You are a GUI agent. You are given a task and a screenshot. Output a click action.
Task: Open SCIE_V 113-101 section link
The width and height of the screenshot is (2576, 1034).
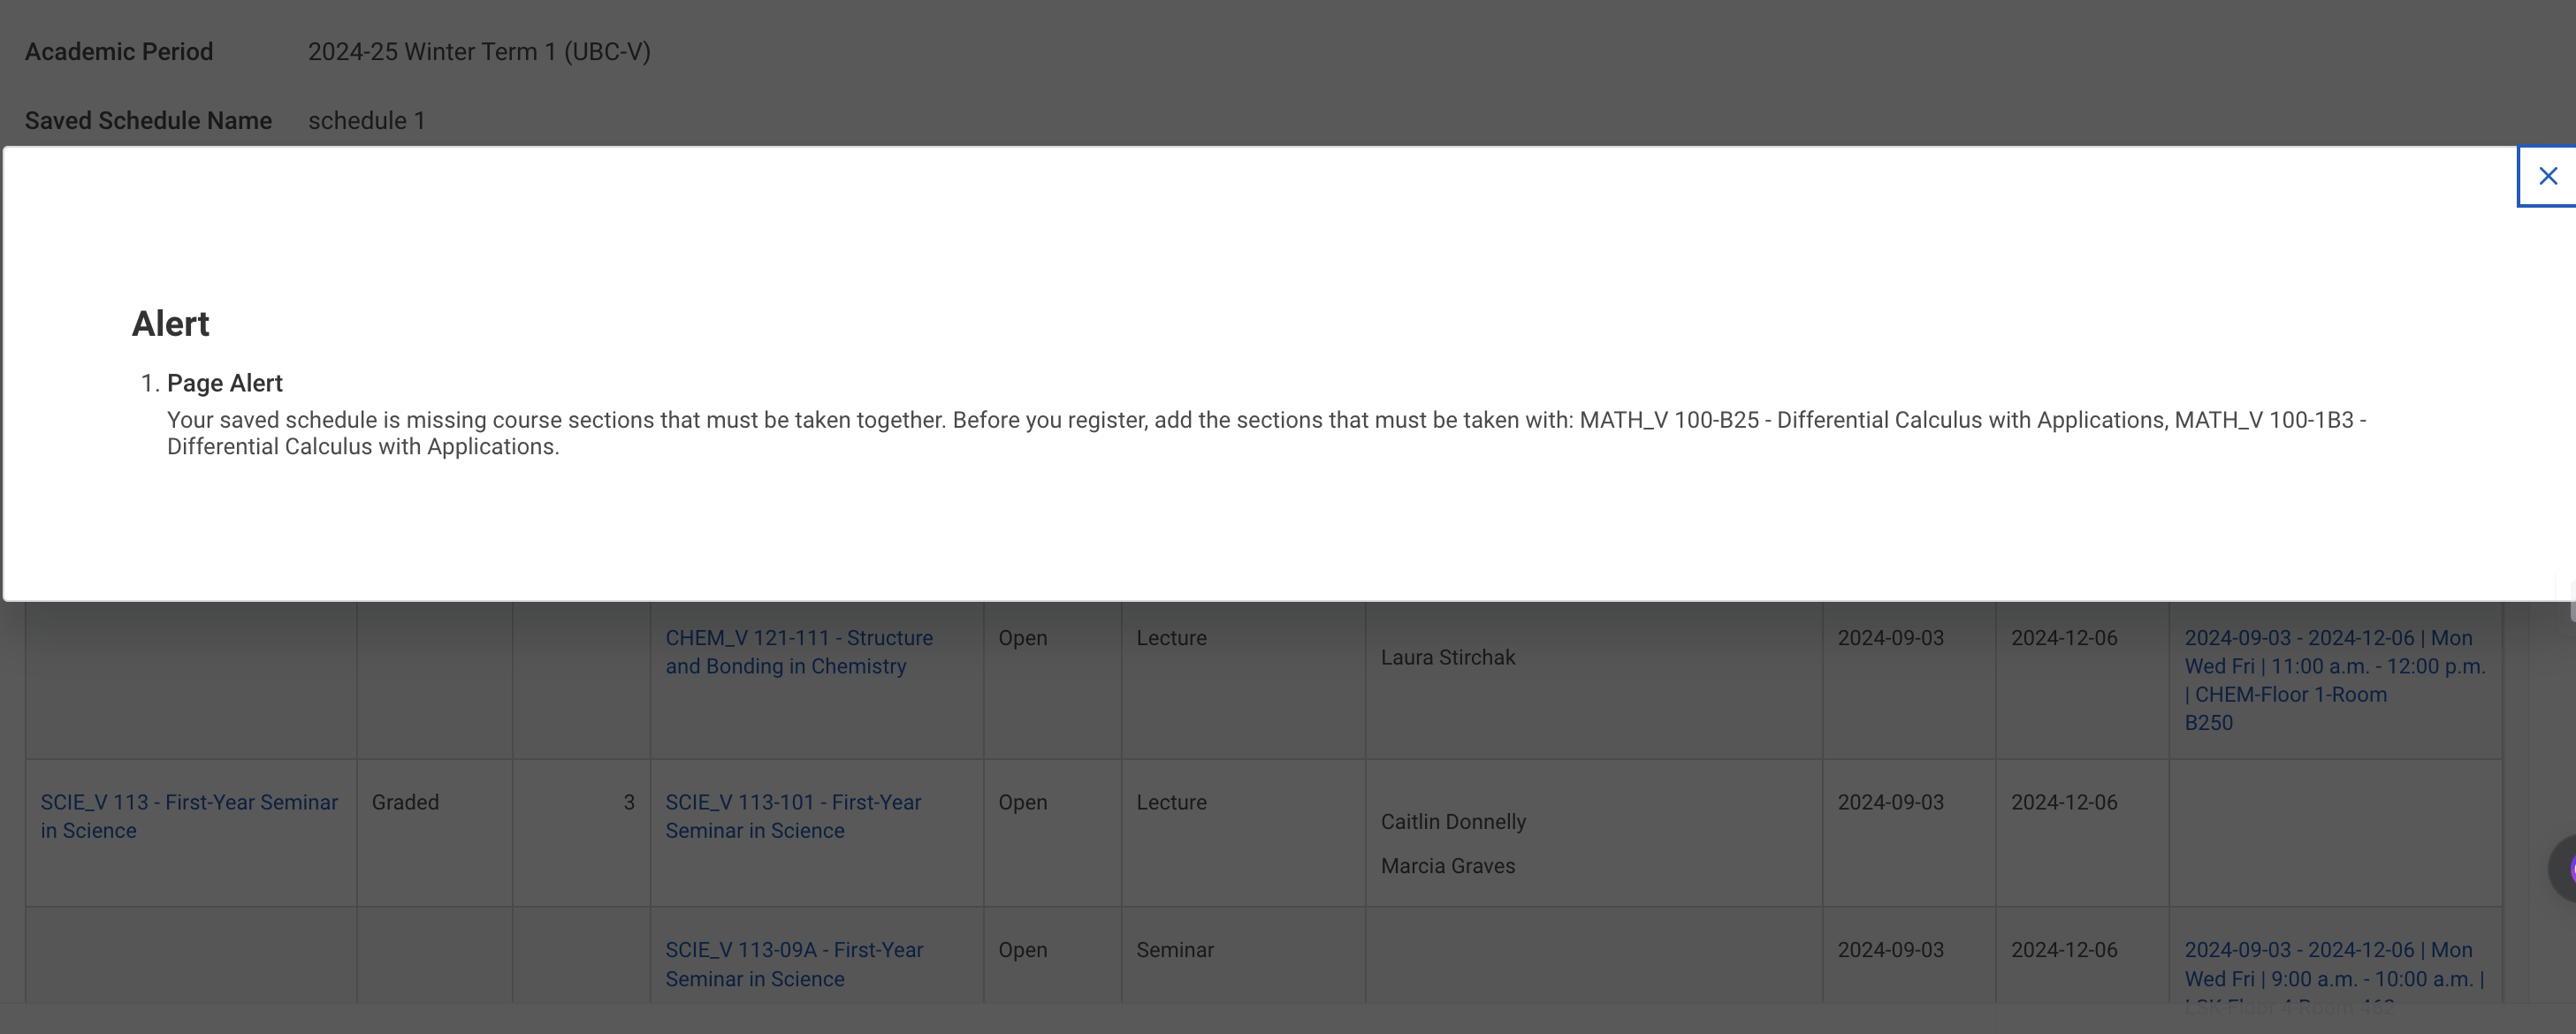tap(793, 816)
